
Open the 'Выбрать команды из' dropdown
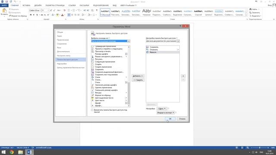coord(110,41)
